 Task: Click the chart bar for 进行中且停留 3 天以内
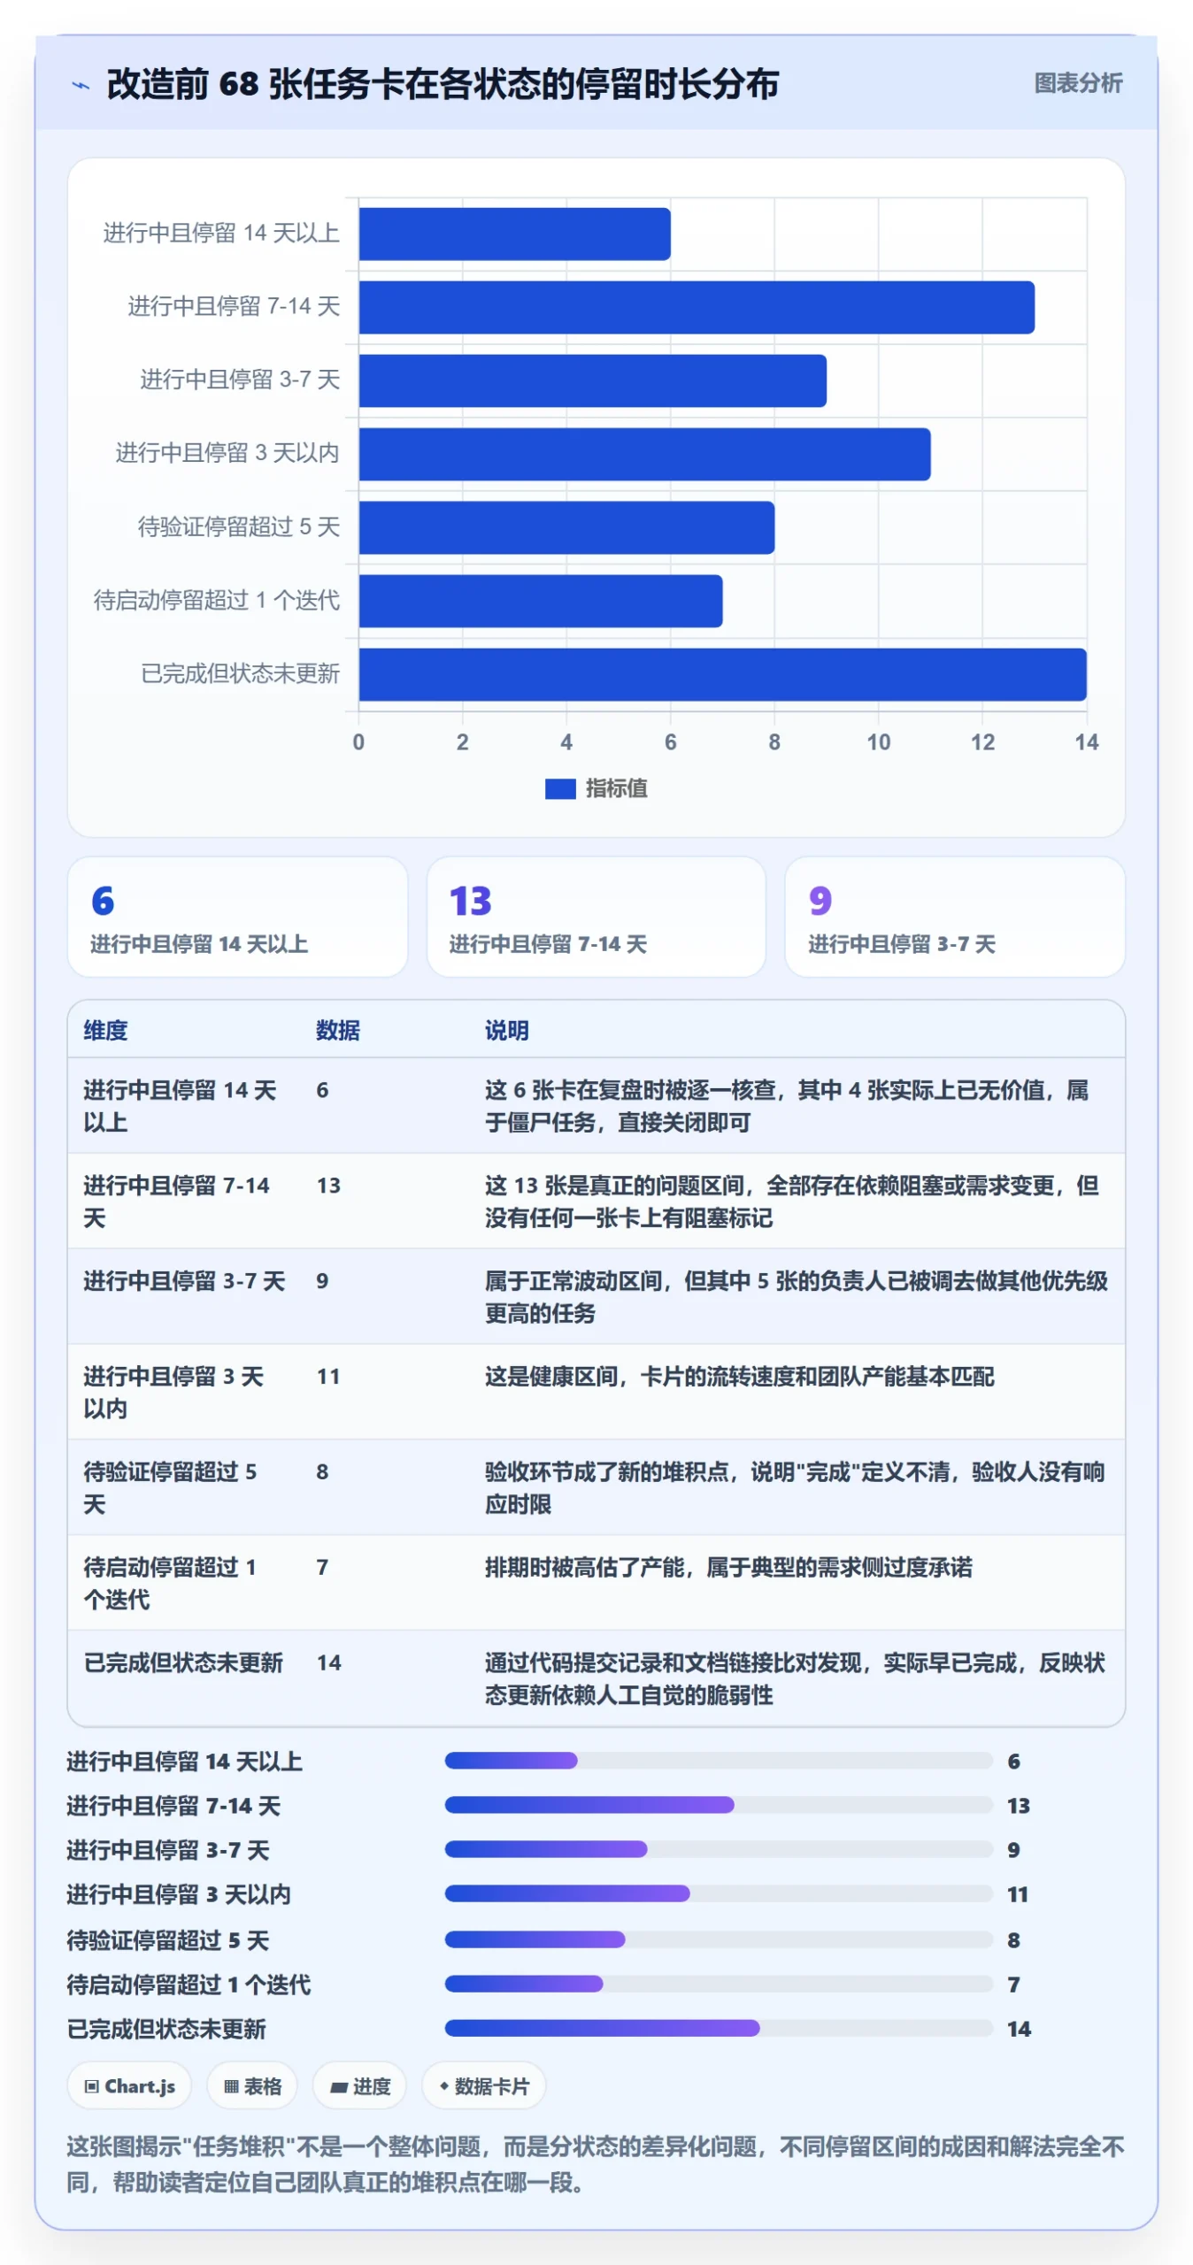pyautogui.click(x=644, y=454)
